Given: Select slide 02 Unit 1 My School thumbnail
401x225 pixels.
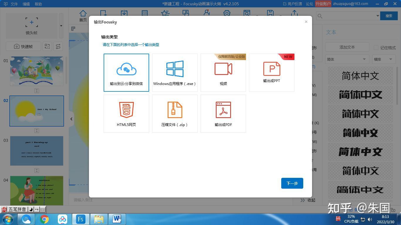Looking at the screenshot, I should click(x=37, y=111).
